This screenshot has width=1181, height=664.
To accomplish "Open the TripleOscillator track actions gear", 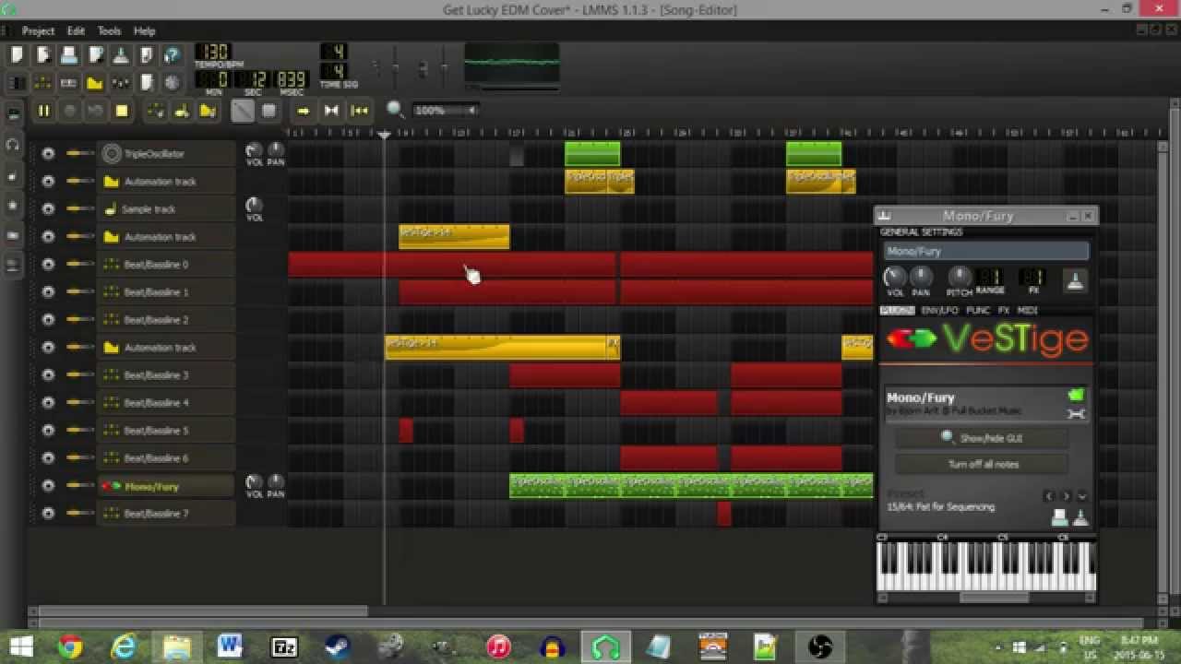I will click(48, 154).
